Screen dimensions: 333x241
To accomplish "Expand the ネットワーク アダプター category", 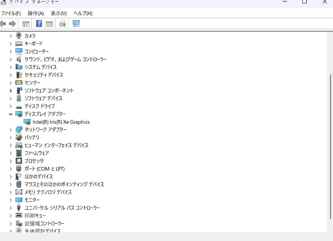I will [x=10, y=130].
